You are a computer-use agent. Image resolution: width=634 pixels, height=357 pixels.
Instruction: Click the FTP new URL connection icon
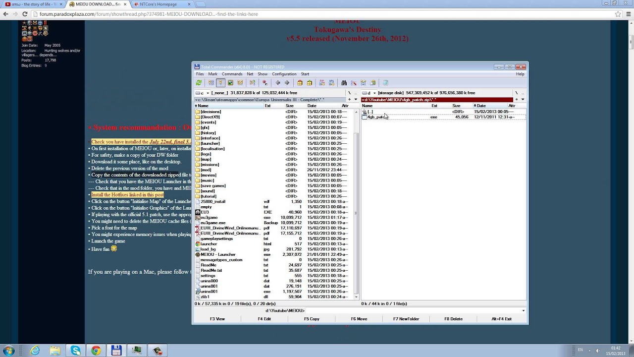(x=331, y=83)
